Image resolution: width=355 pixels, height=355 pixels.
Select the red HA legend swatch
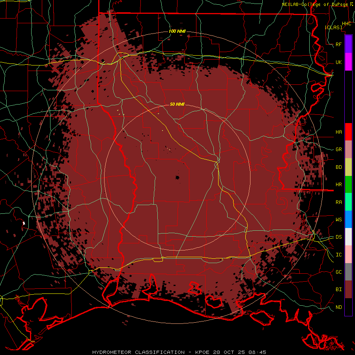(348, 132)
